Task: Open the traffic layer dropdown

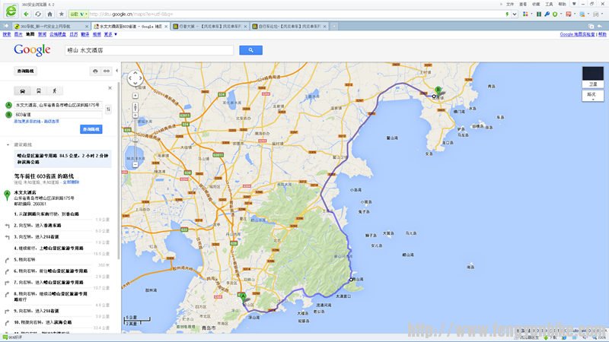Action: click(x=591, y=95)
